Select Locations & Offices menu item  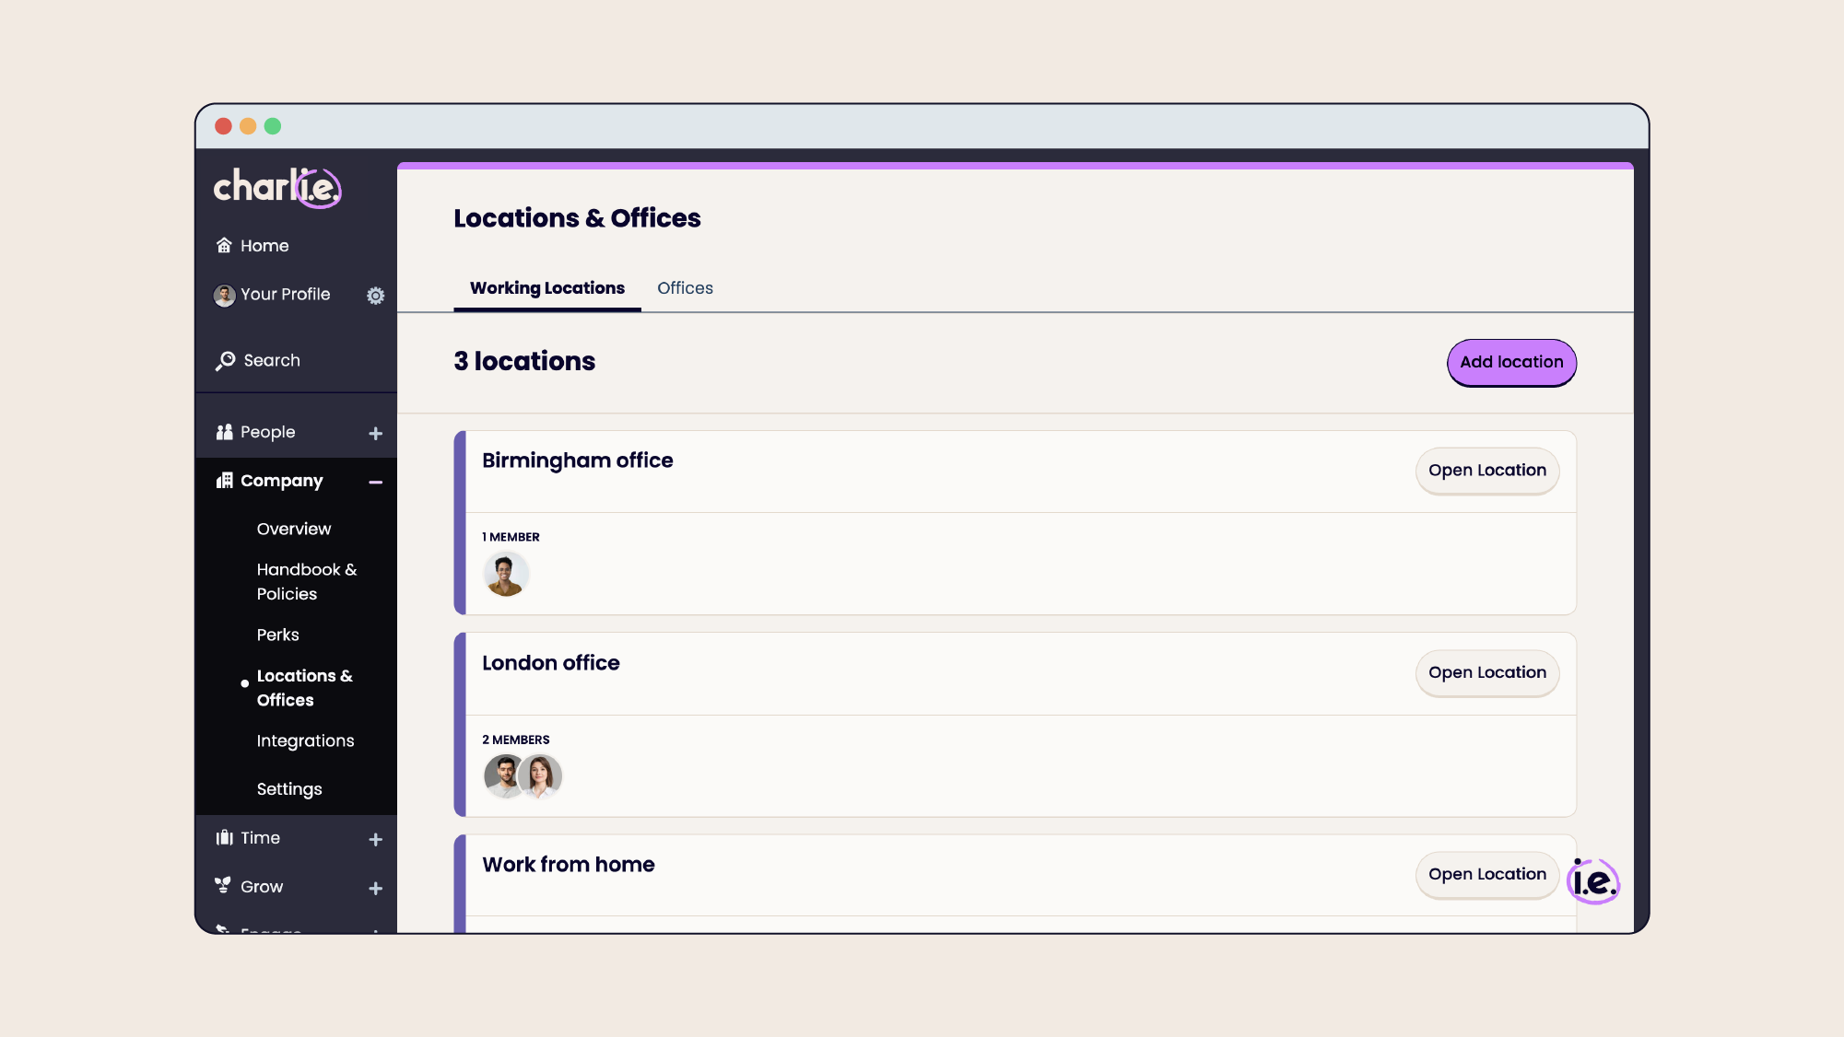click(304, 688)
